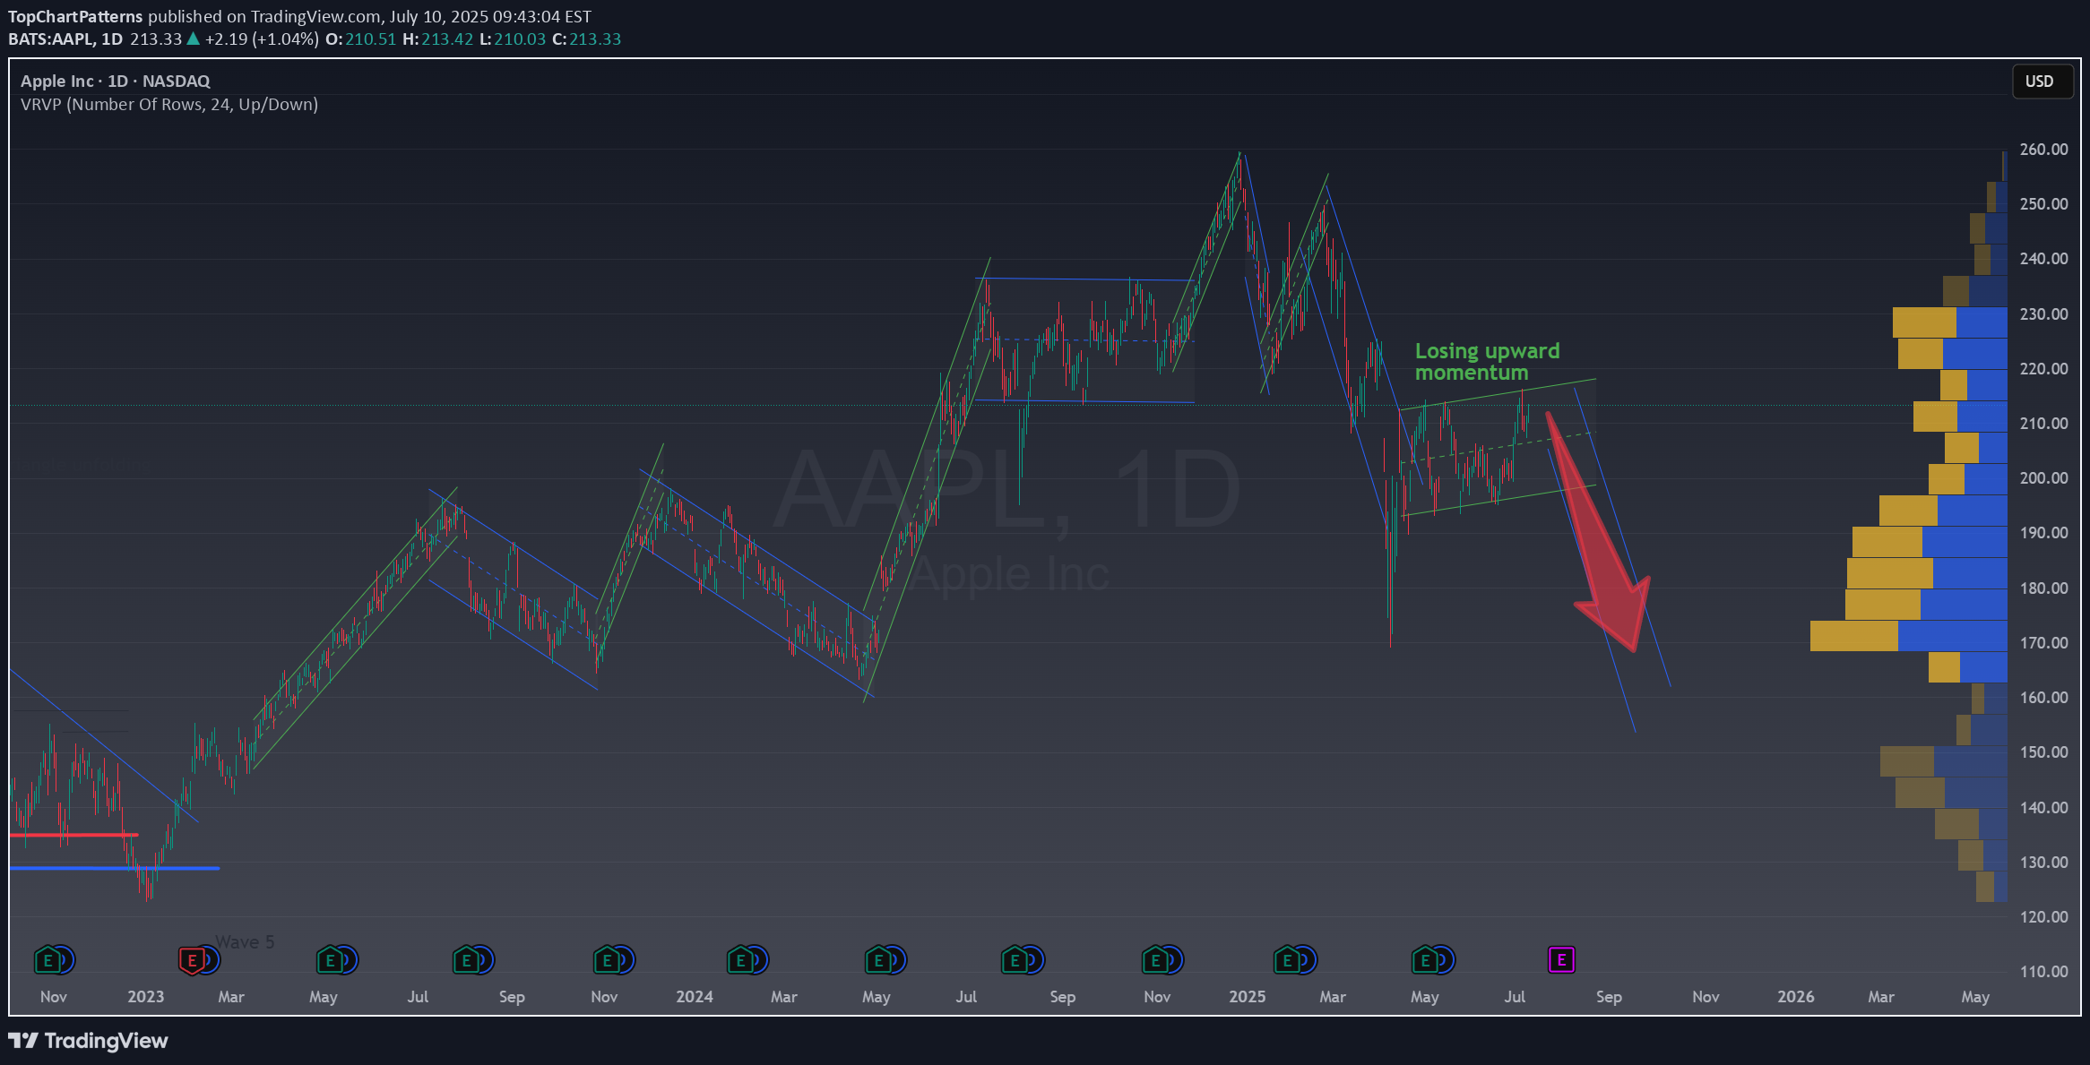Click the faint Wave 5 label
Screen dimensions: 2090x1065
point(245,941)
